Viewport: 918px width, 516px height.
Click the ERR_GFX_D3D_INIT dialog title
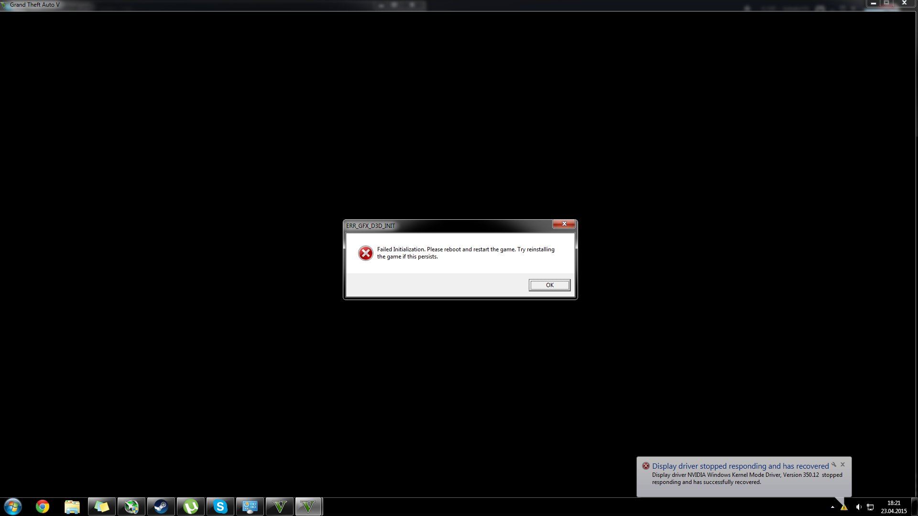(x=371, y=226)
